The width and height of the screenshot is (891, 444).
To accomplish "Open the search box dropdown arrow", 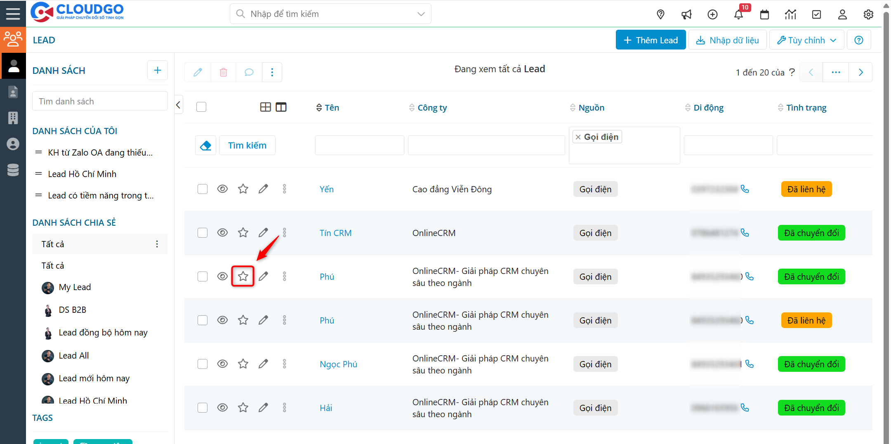I will [421, 14].
